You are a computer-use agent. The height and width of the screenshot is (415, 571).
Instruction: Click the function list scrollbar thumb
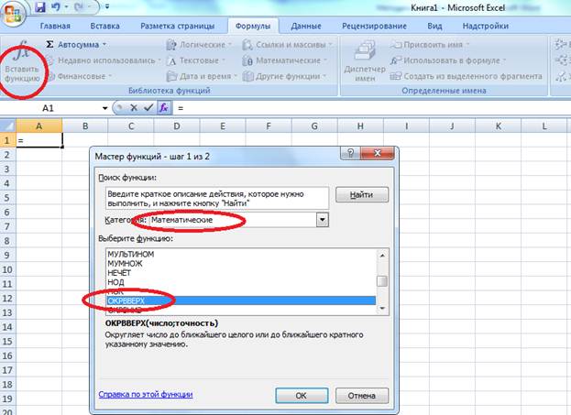(382, 281)
